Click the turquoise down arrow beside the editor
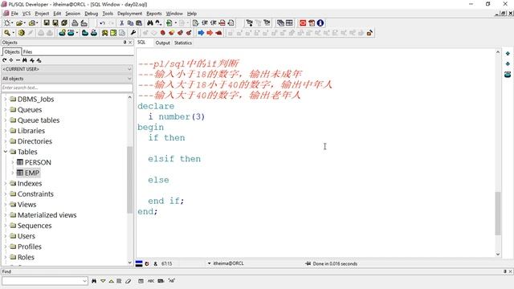Screen dimensions: 514x289 click(x=508, y=64)
